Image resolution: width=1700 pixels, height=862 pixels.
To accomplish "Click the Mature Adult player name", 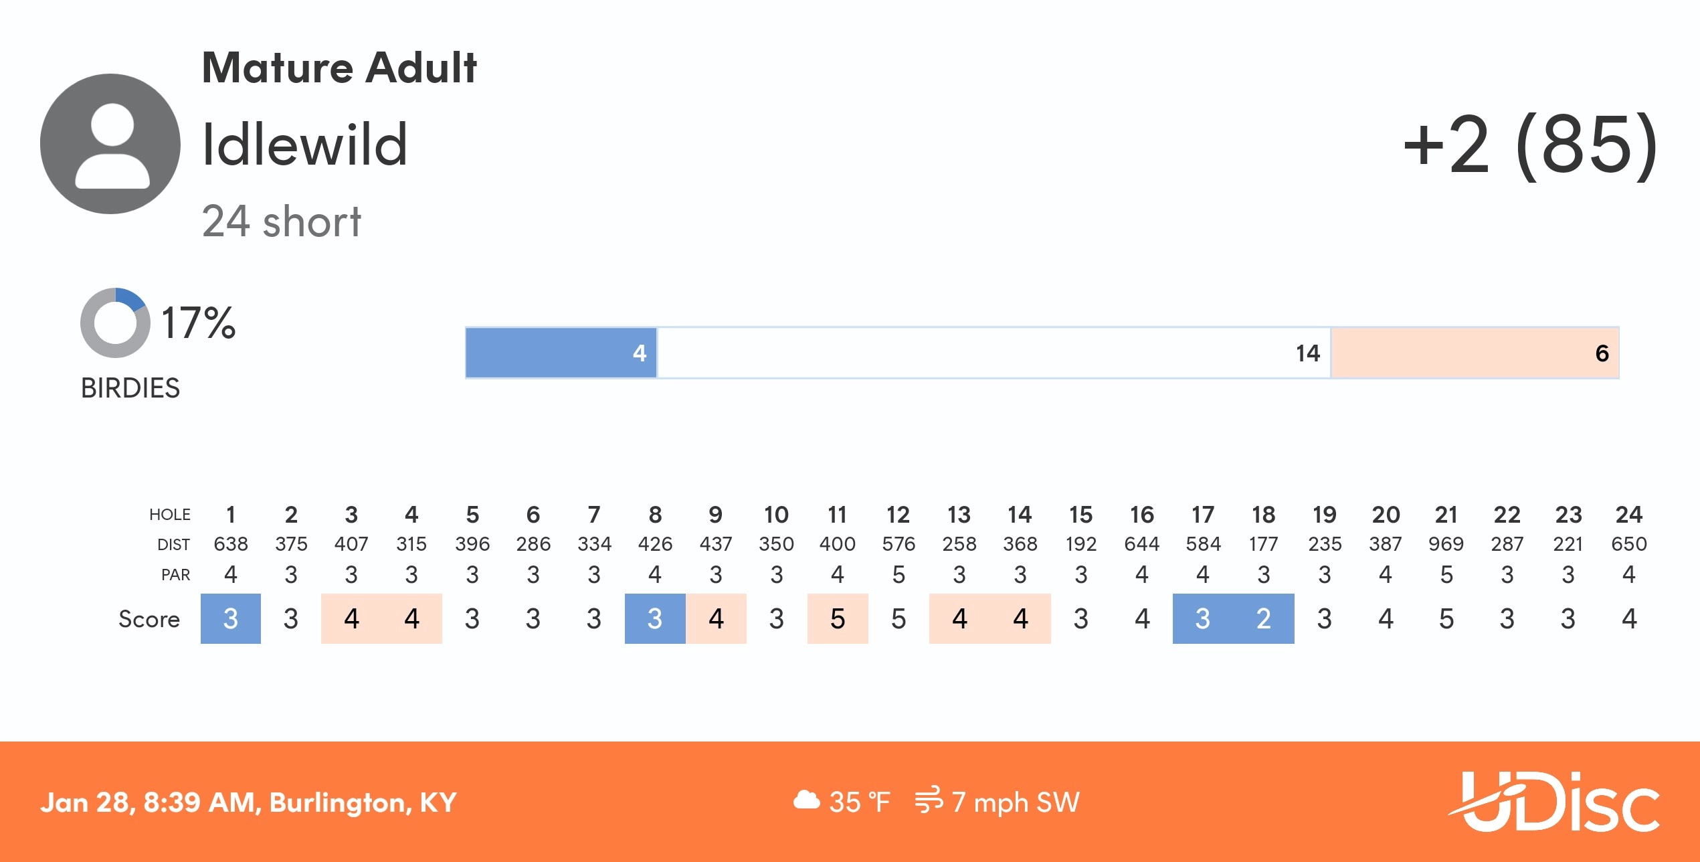I will tap(339, 68).
